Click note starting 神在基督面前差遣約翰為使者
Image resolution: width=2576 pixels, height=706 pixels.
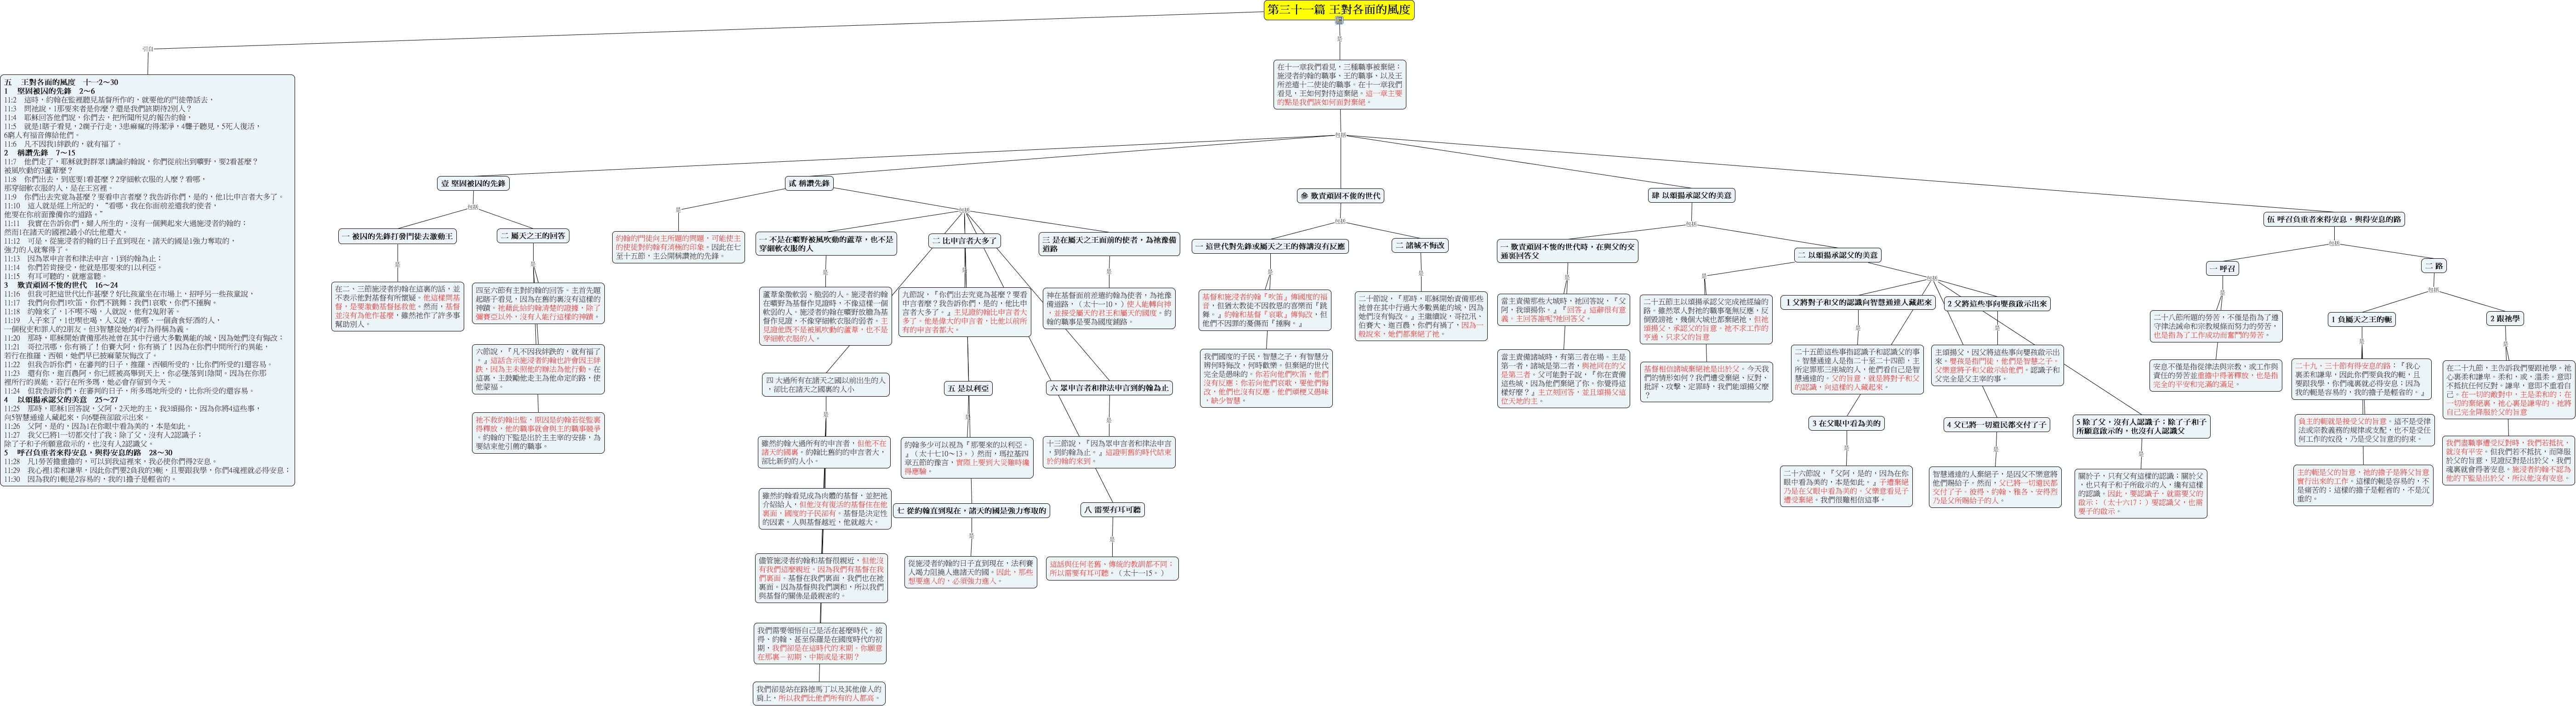[1109, 309]
